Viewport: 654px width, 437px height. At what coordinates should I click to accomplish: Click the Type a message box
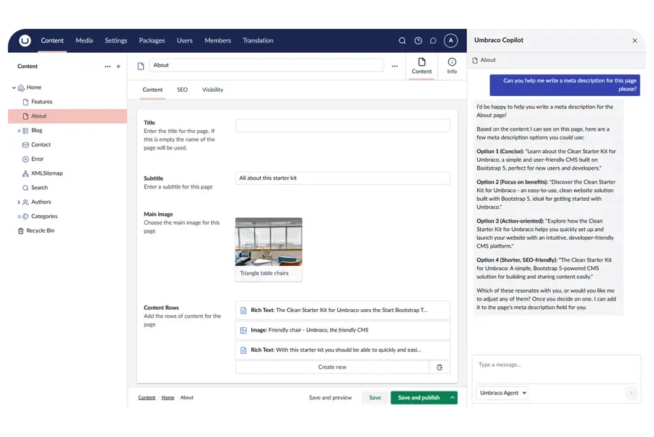point(557,369)
